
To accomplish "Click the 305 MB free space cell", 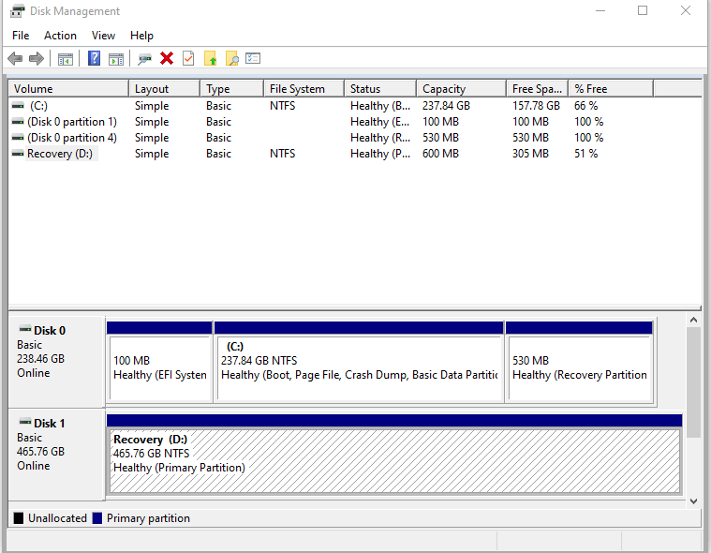I will (x=530, y=154).
